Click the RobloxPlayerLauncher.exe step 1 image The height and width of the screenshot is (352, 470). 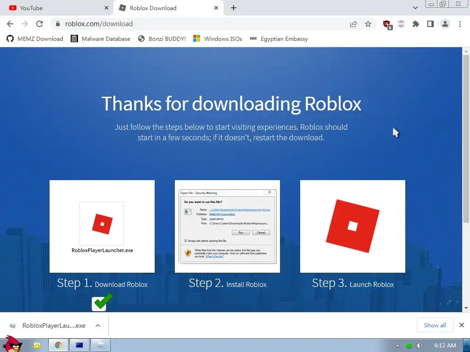[102, 226]
